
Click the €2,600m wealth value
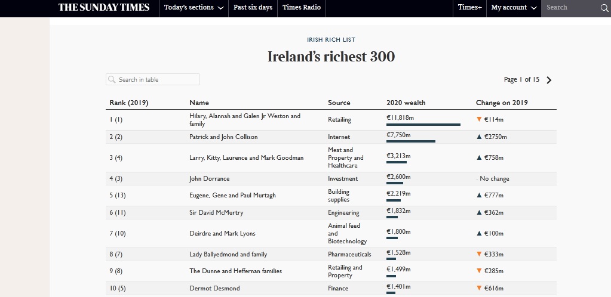pos(398,177)
